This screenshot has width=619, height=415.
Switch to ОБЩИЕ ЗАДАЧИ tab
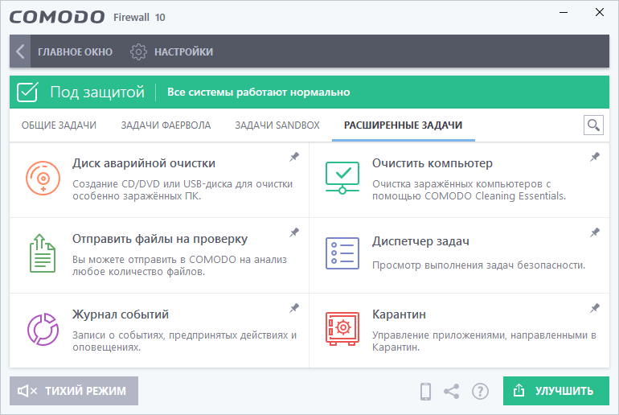[59, 125]
